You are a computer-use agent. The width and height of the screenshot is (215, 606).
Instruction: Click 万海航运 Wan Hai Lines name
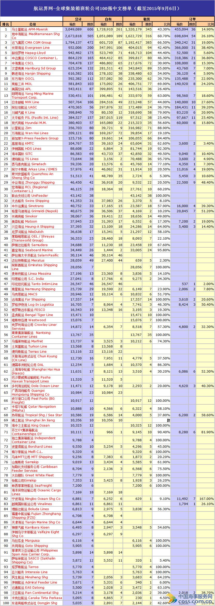click(x=30, y=133)
